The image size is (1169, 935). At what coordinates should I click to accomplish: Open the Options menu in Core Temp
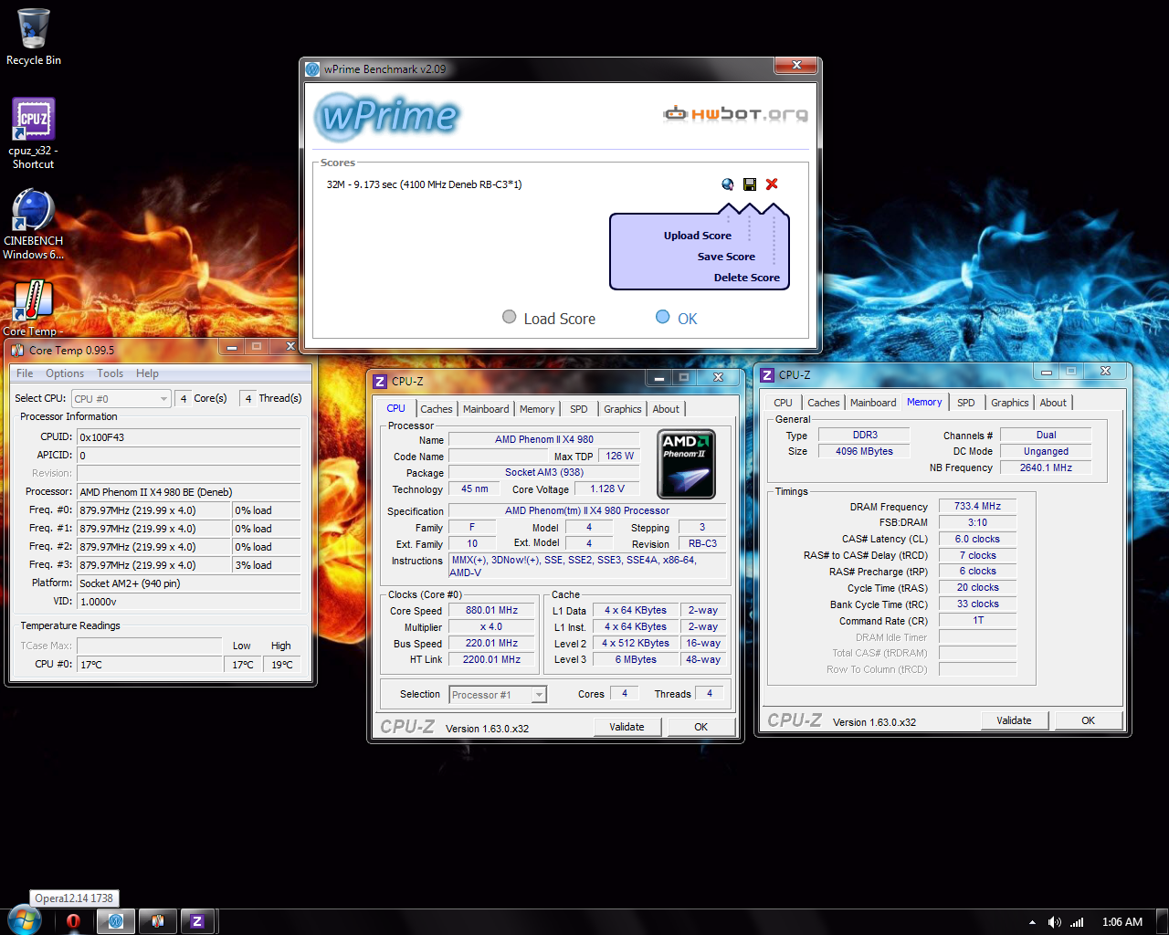(x=65, y=373)
